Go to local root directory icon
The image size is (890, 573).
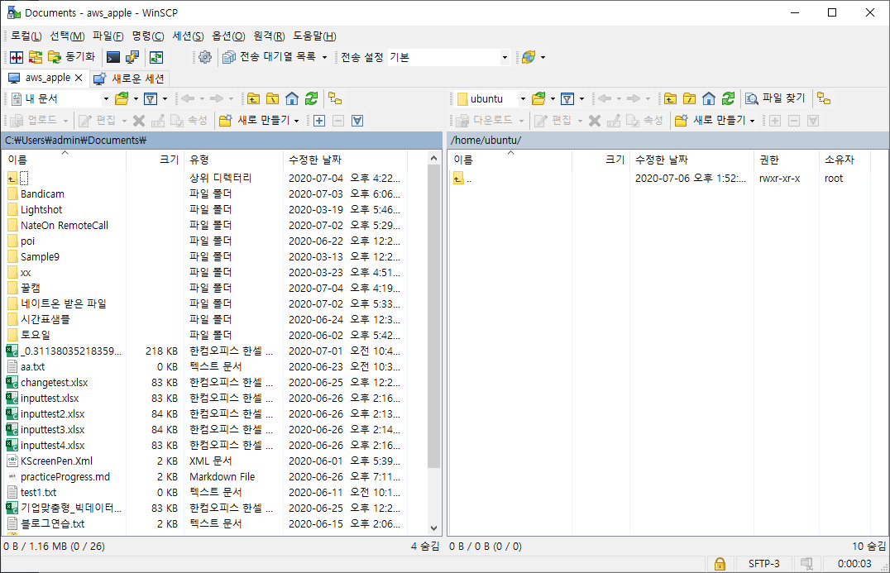tap(273, 98)
